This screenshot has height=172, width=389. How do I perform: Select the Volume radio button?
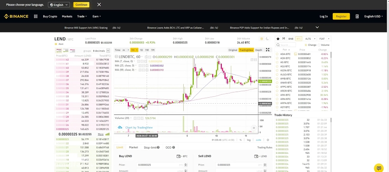[x=319, y=45]
